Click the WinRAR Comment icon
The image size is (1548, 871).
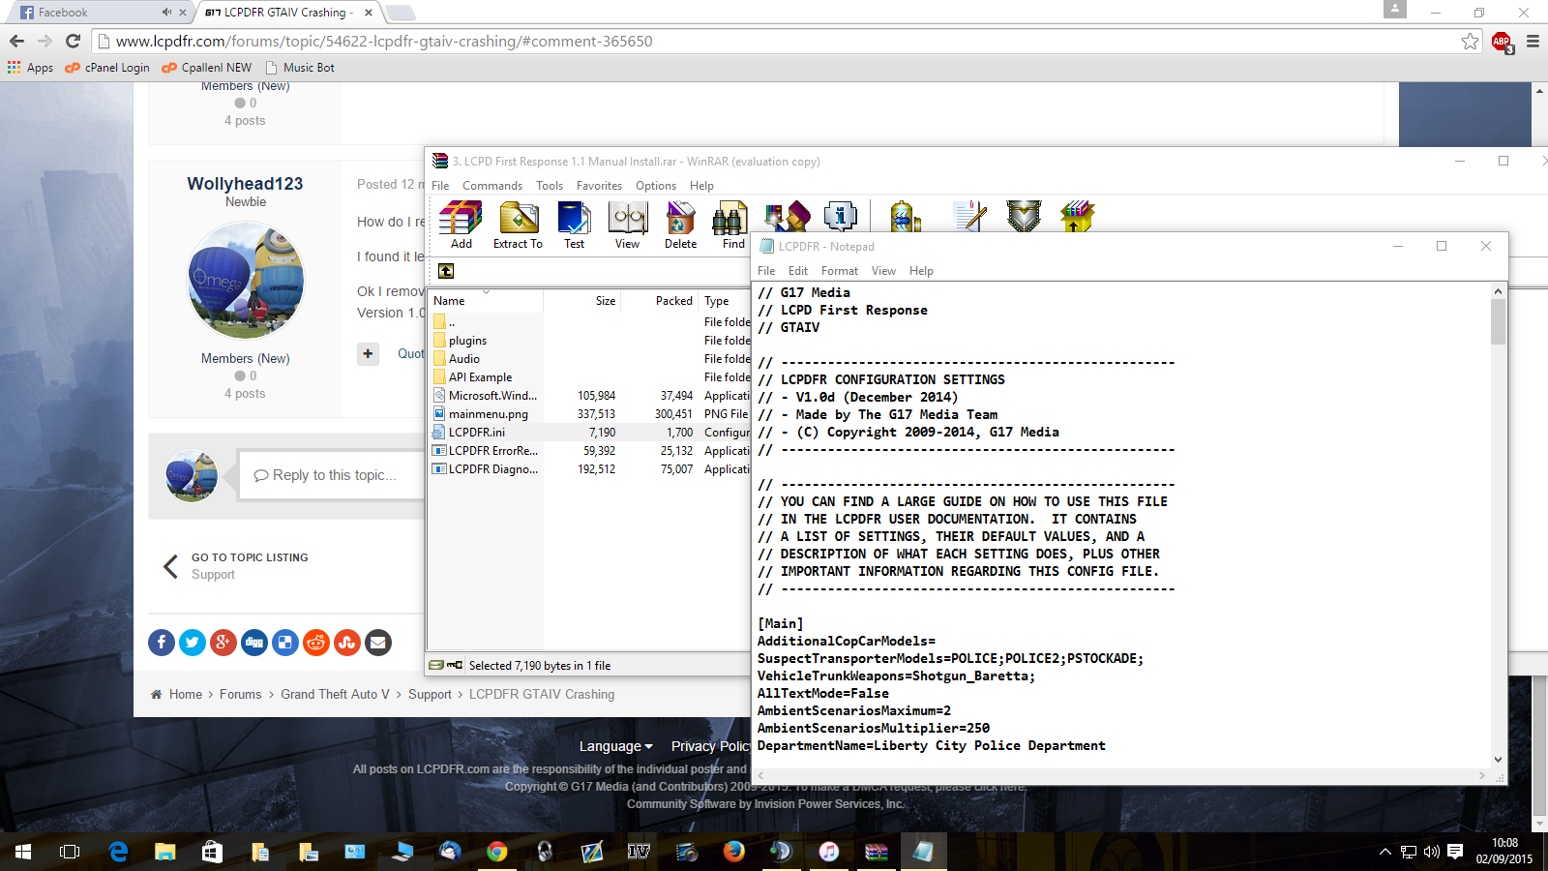(x=969, y=217)
